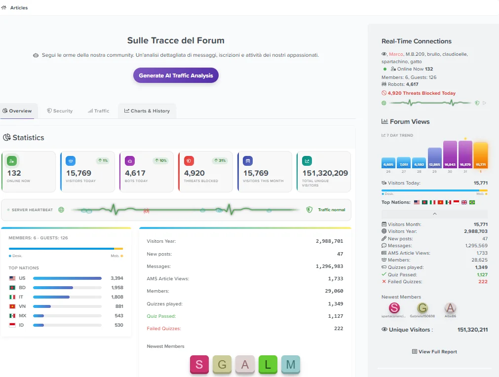Open newest member avatar S
This screenshot has width=499, height=377.
click(x=199, y=365)
